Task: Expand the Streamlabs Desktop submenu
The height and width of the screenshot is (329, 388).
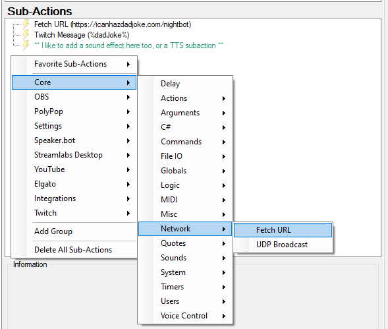Action: click(x=74, y=155)
